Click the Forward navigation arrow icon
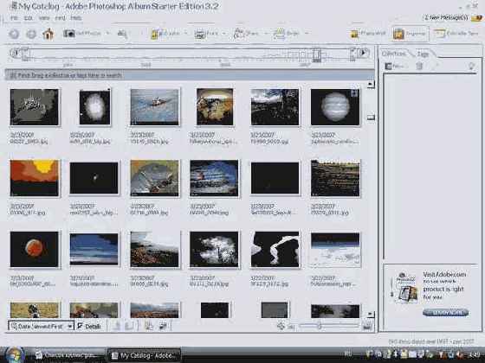The width and height of the screenshot is (485, 363). [31, 34]
